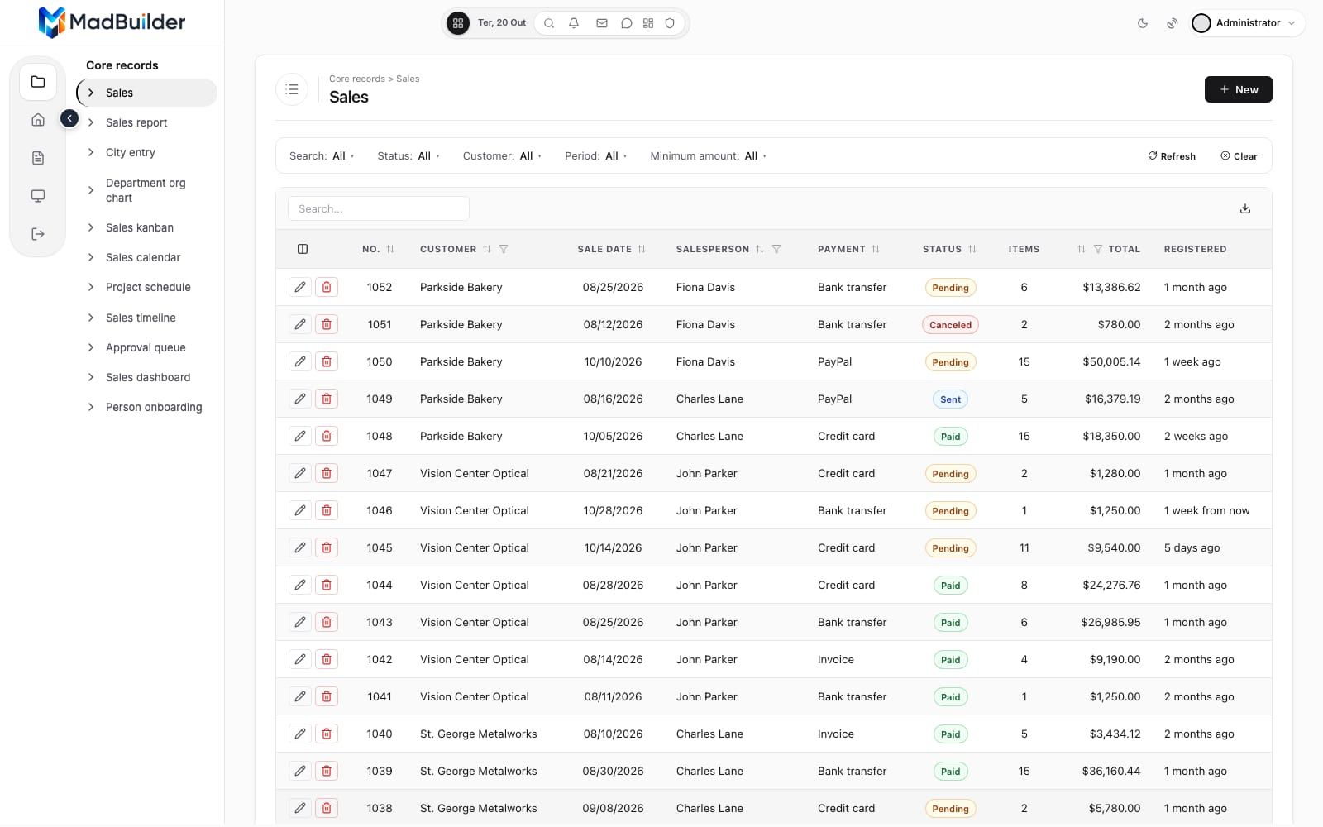Image resolution: width=1323 pixels, height=827 pixels.
Task: Open the search icon in top toolbar
Action: click(548, 23)
